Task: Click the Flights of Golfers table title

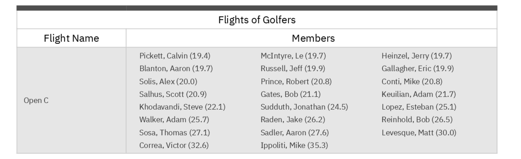Action: coord(257,20)
